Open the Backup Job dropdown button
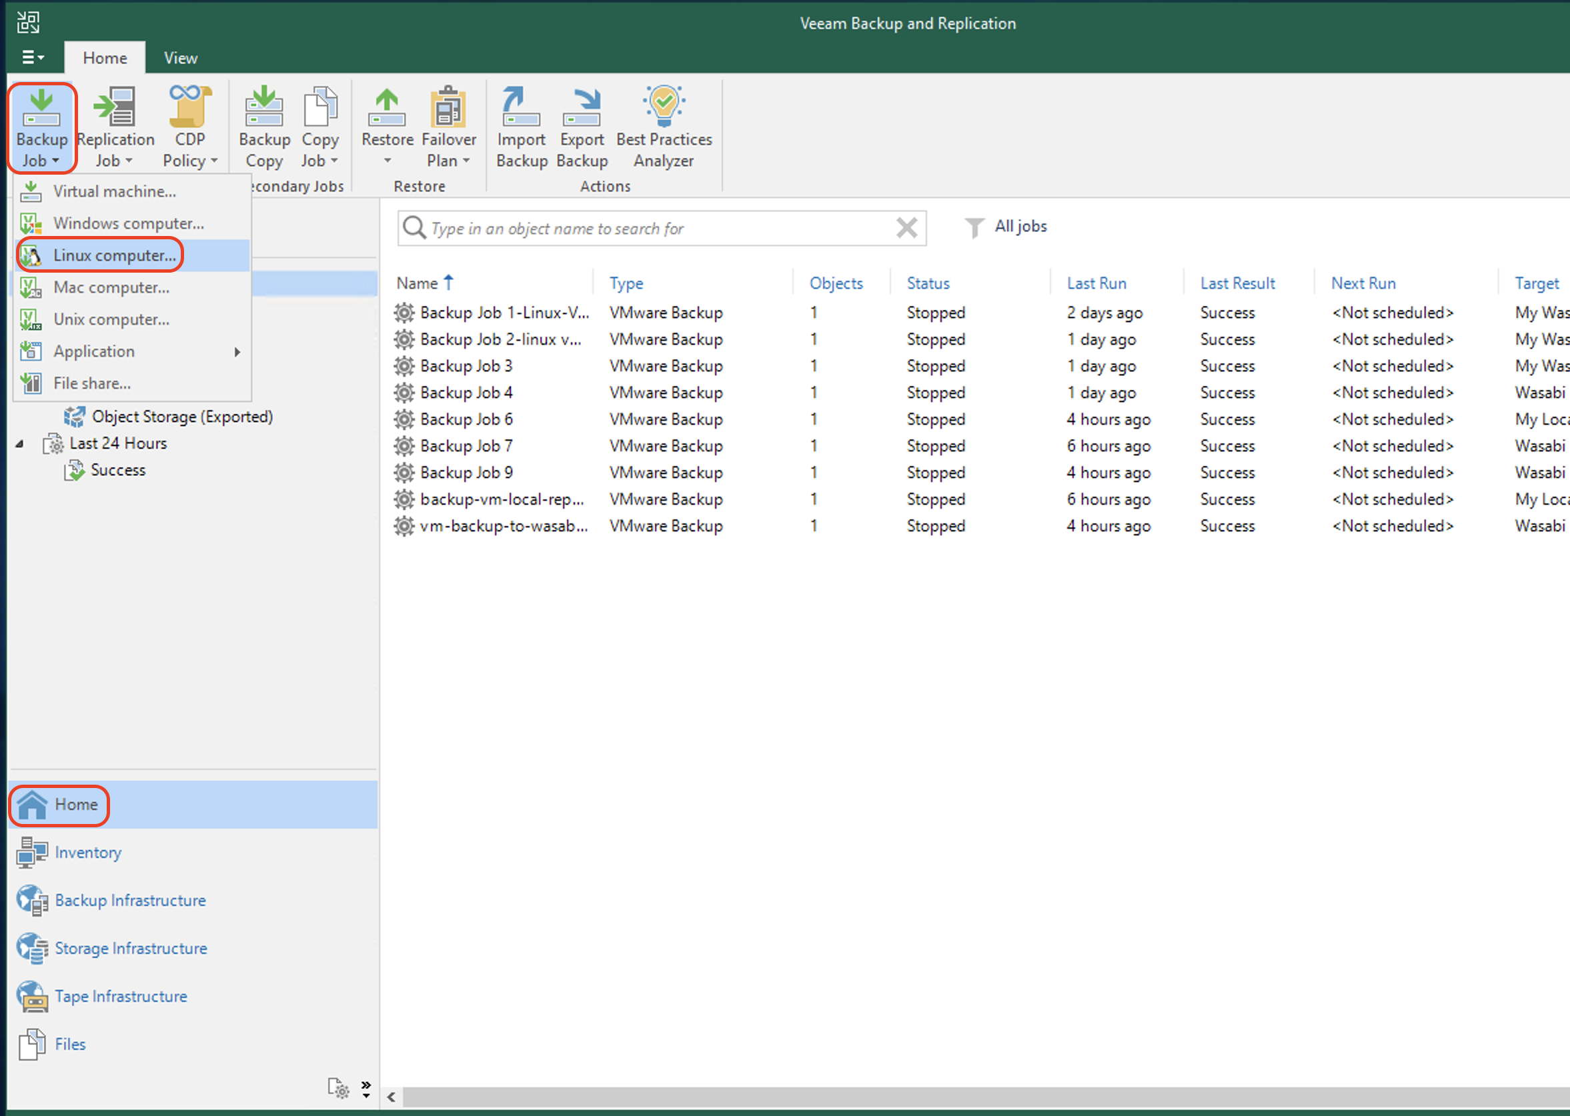The height and width of the screenshot is (1116, 1570). 42,128
